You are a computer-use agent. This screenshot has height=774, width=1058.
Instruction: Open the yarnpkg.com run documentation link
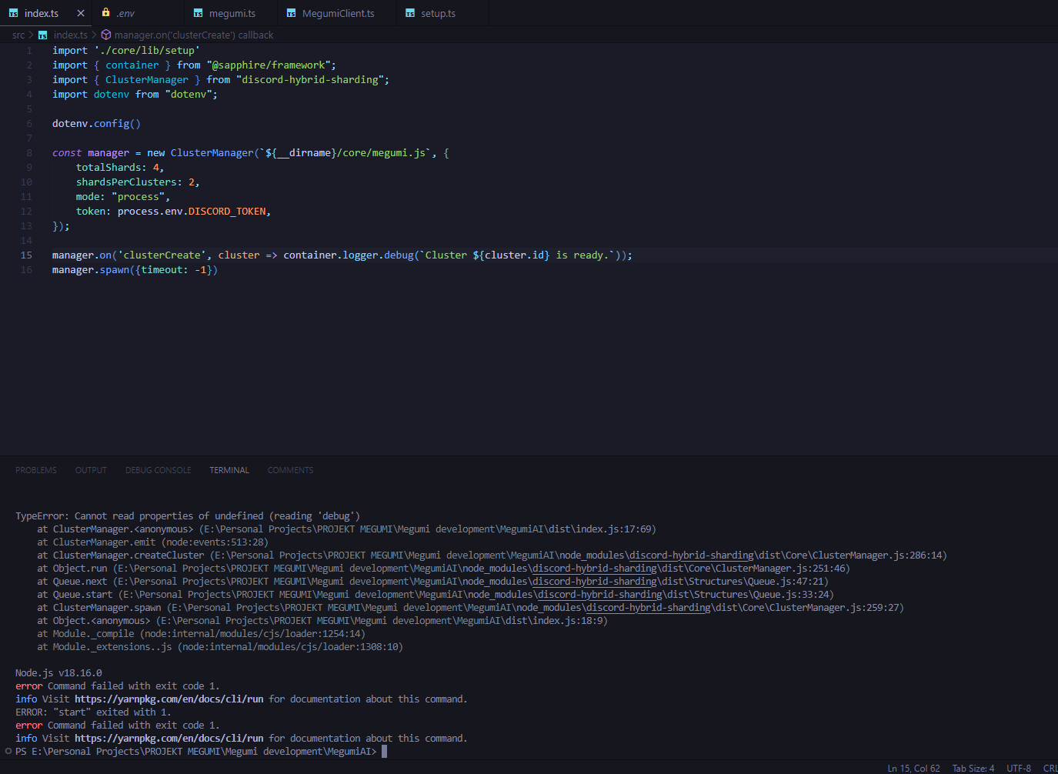click(169, 699)
